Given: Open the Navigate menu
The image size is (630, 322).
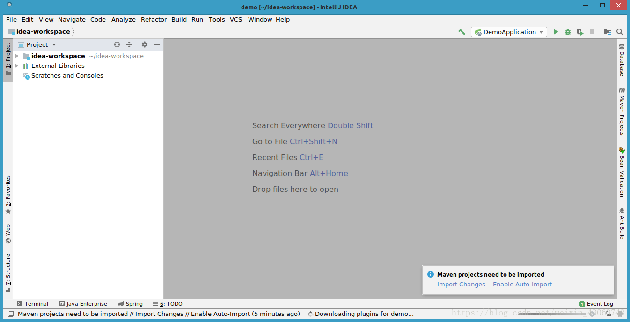Looking at the screenshot, I should point(72,19).
